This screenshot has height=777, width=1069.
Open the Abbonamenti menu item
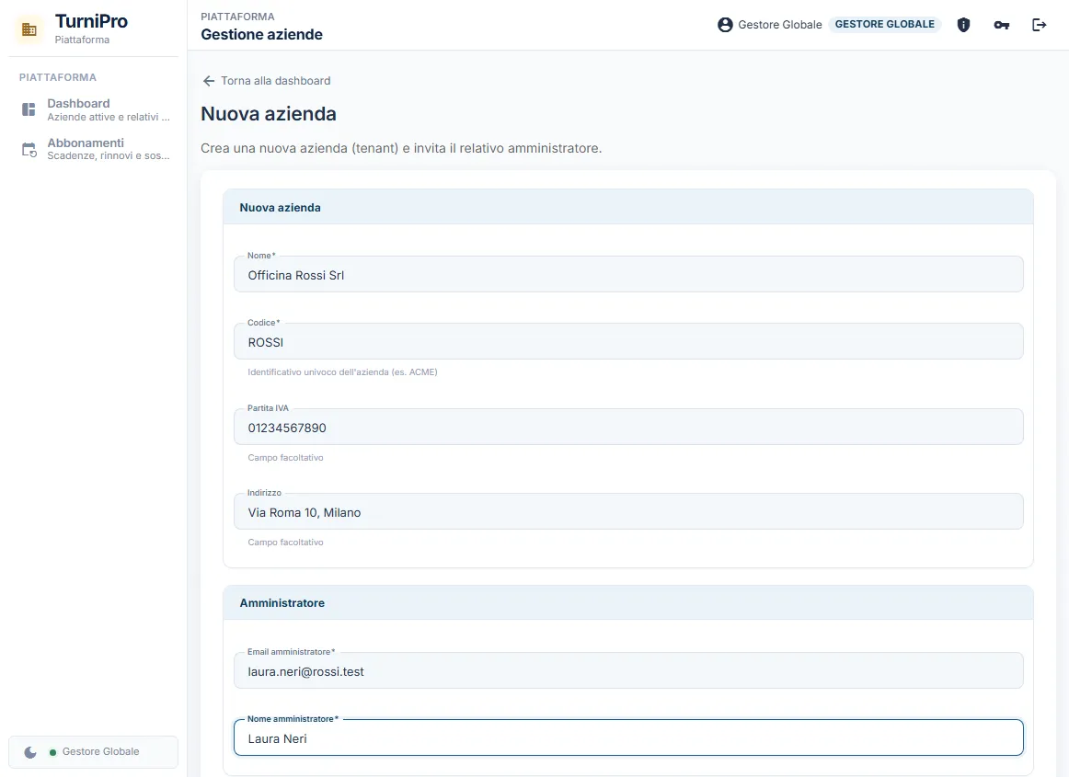(96, 149)
